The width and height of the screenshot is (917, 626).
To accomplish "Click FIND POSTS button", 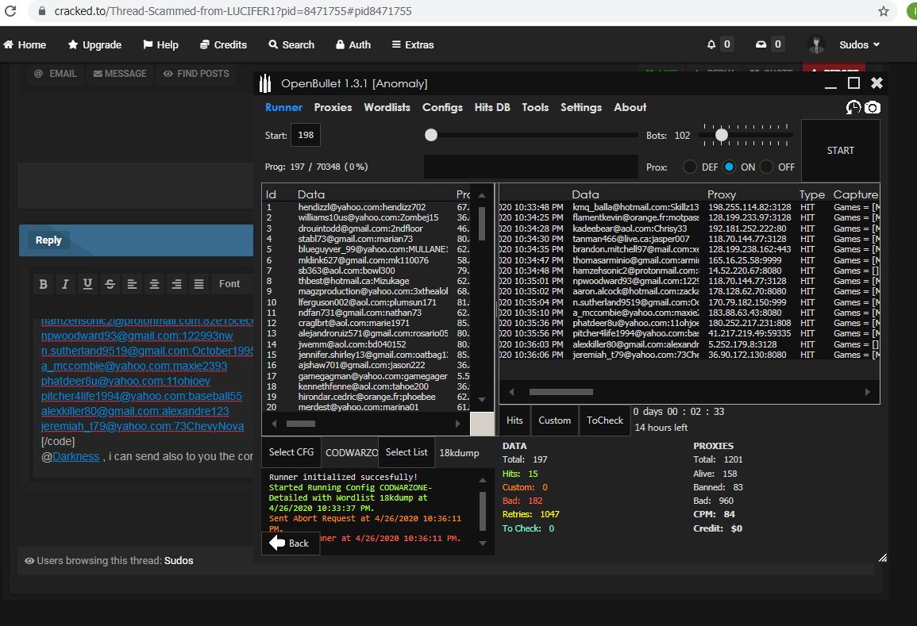I will tap(196, 74).
